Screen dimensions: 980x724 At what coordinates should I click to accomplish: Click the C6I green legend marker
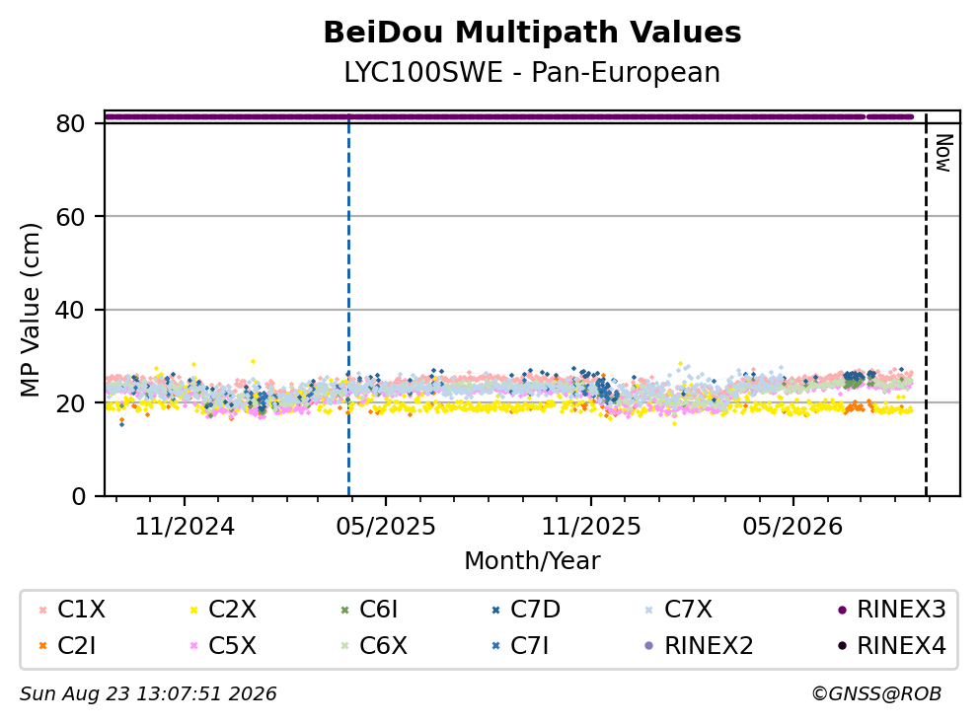point(345,610)
